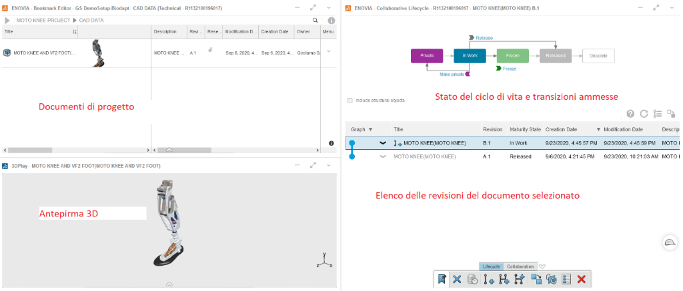
Task: Click the red X delete icon
Action: point(581,279)
